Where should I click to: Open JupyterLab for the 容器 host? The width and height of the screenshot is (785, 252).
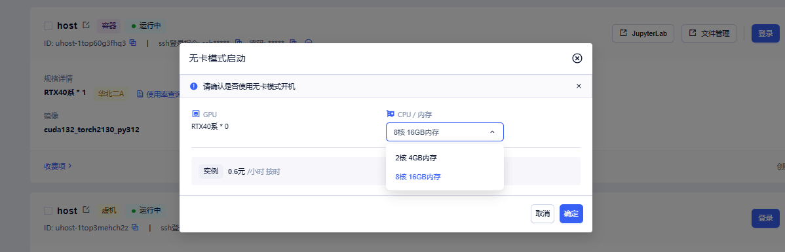click(x=643, y=33)
